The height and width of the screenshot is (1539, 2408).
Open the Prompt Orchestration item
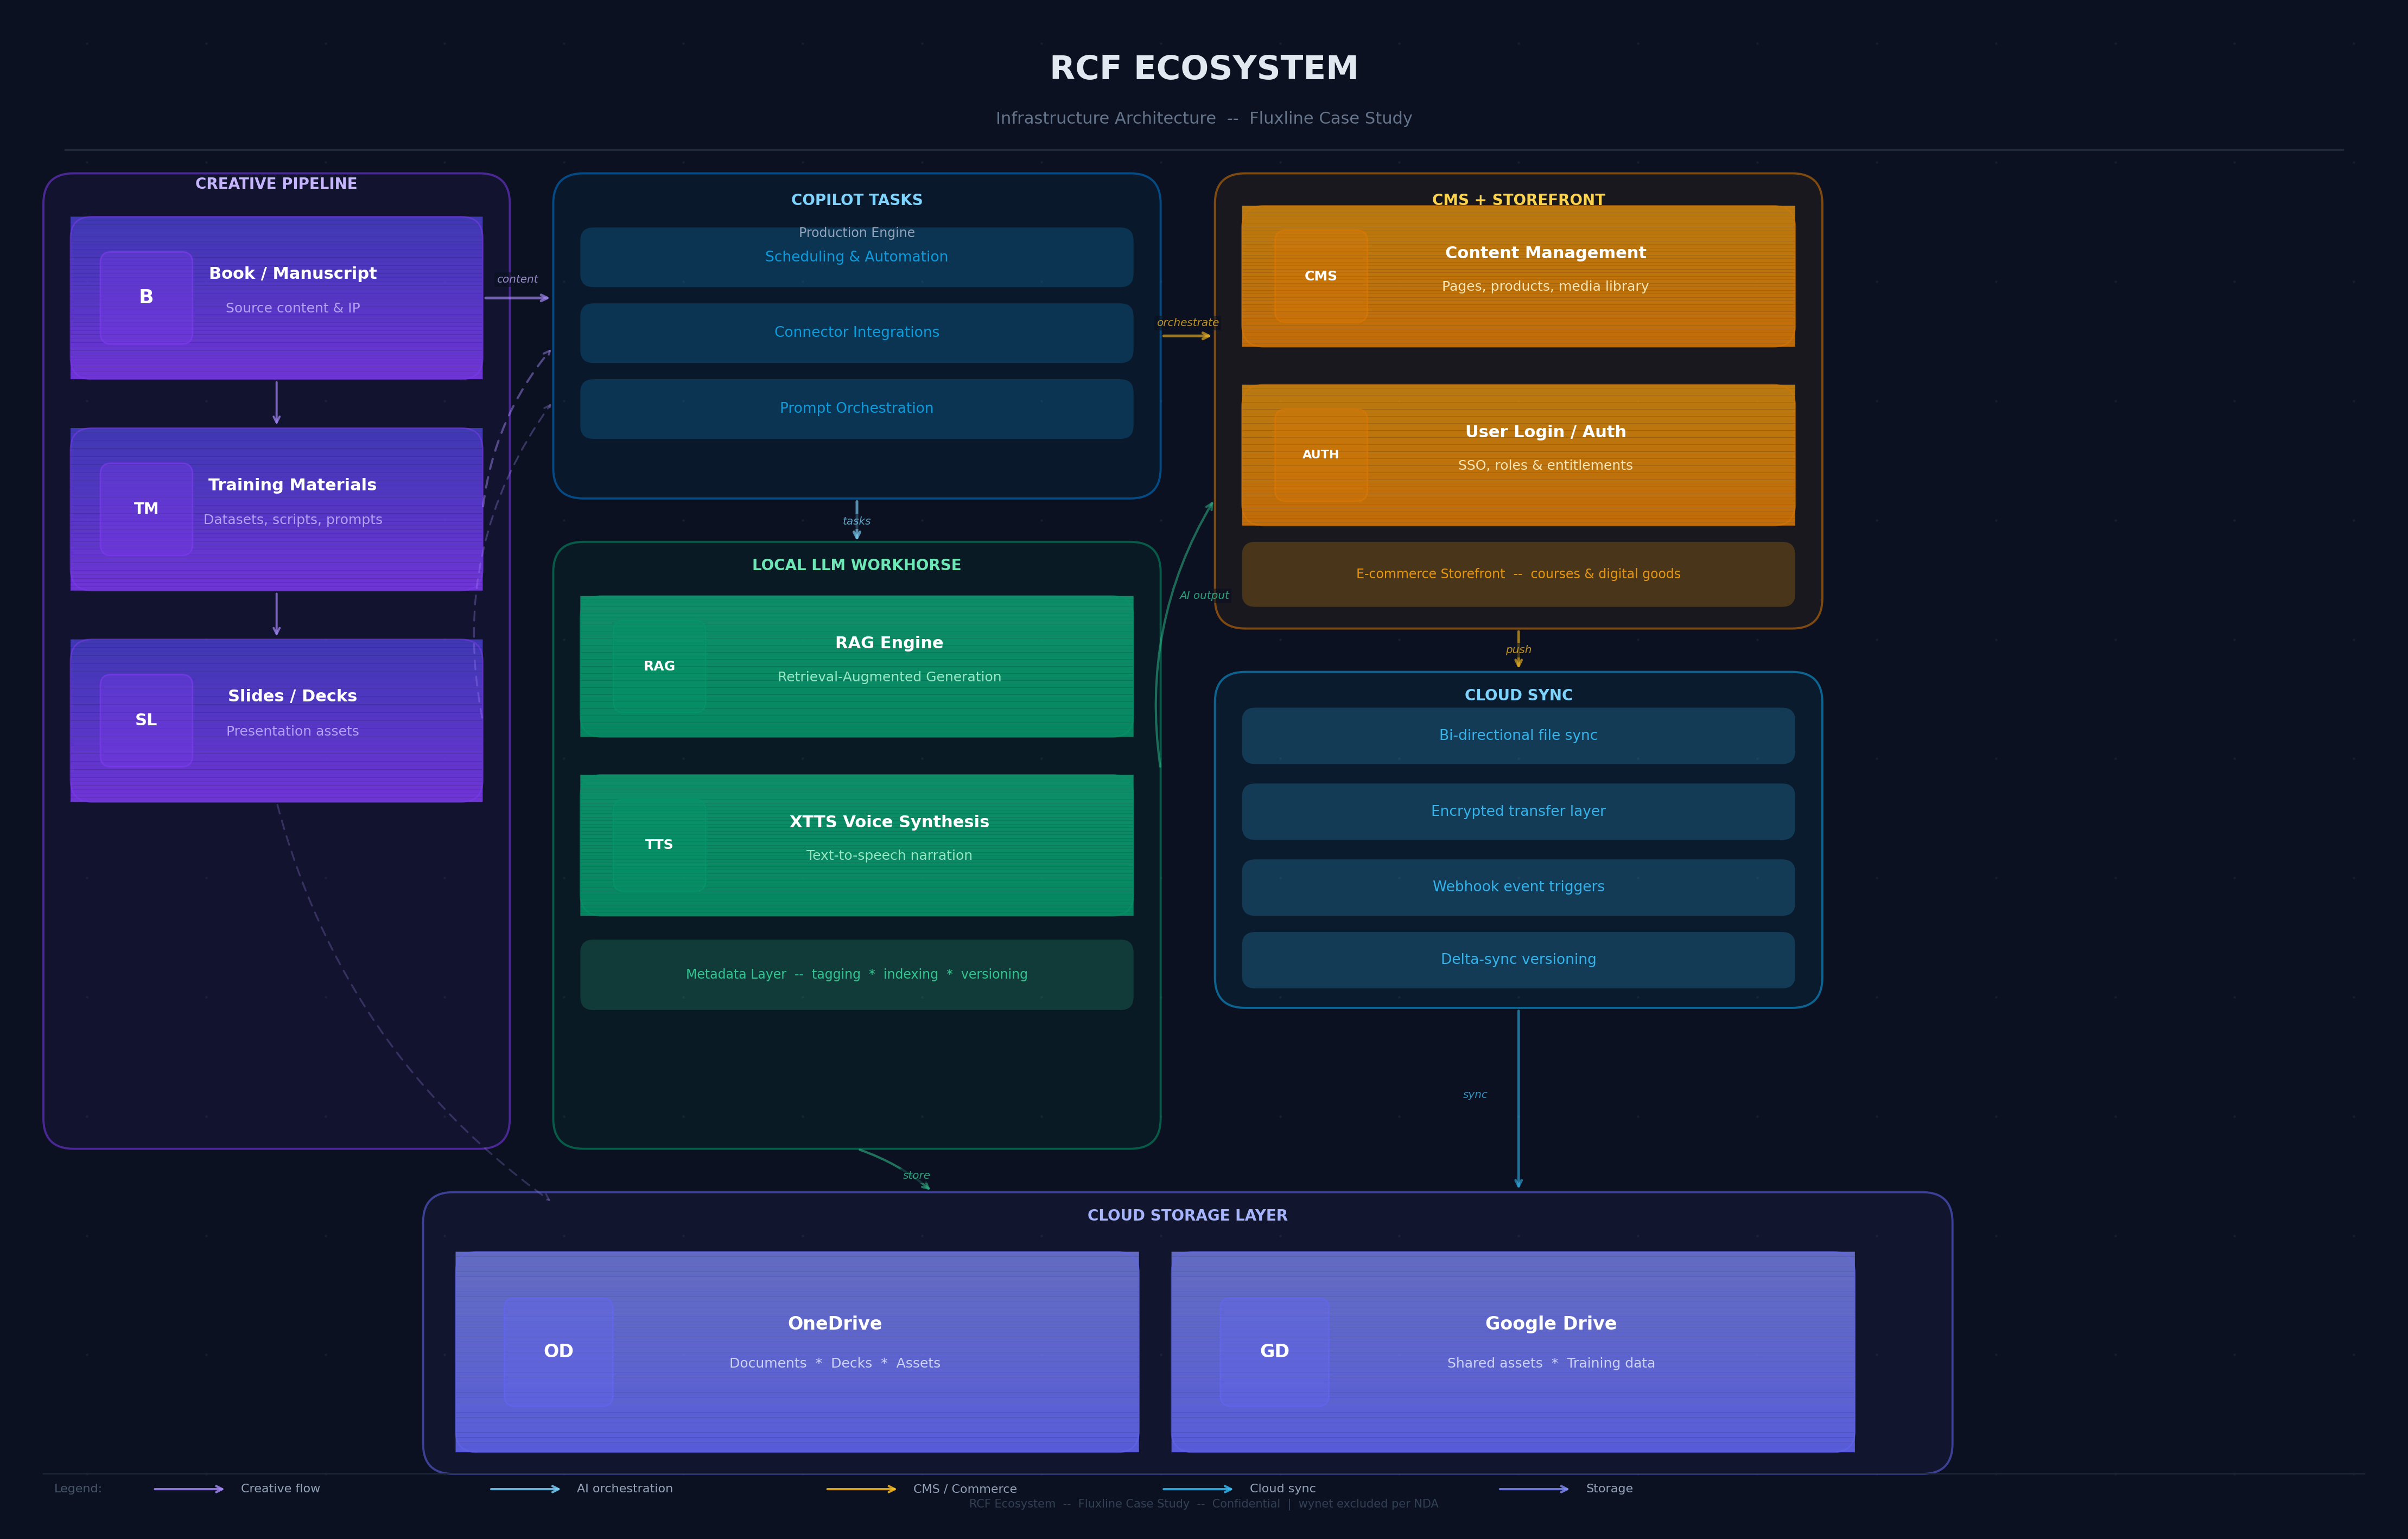(856, 408)
